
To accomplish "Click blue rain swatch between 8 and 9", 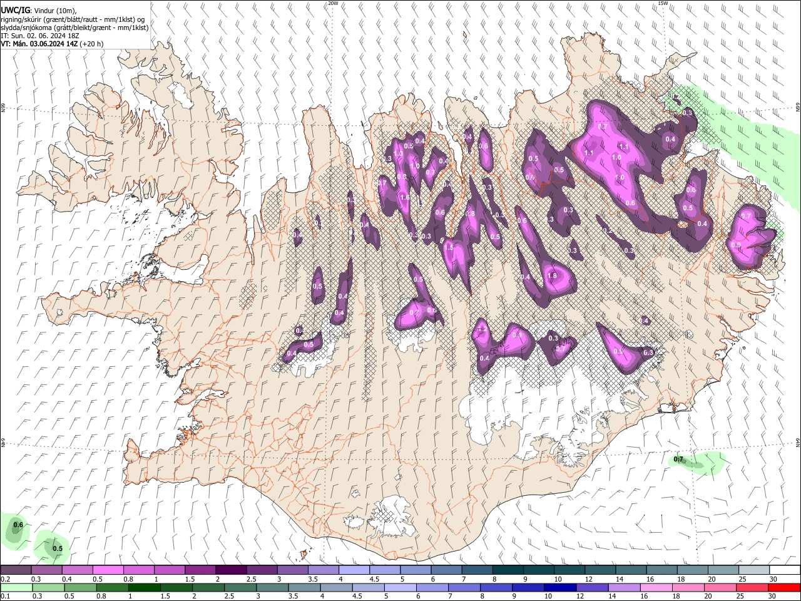I will click(496, 588).
